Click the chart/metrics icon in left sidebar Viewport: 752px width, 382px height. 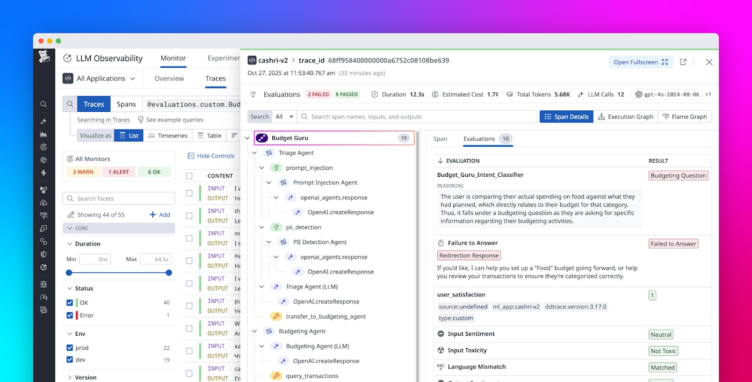click(x=44, y=134)
